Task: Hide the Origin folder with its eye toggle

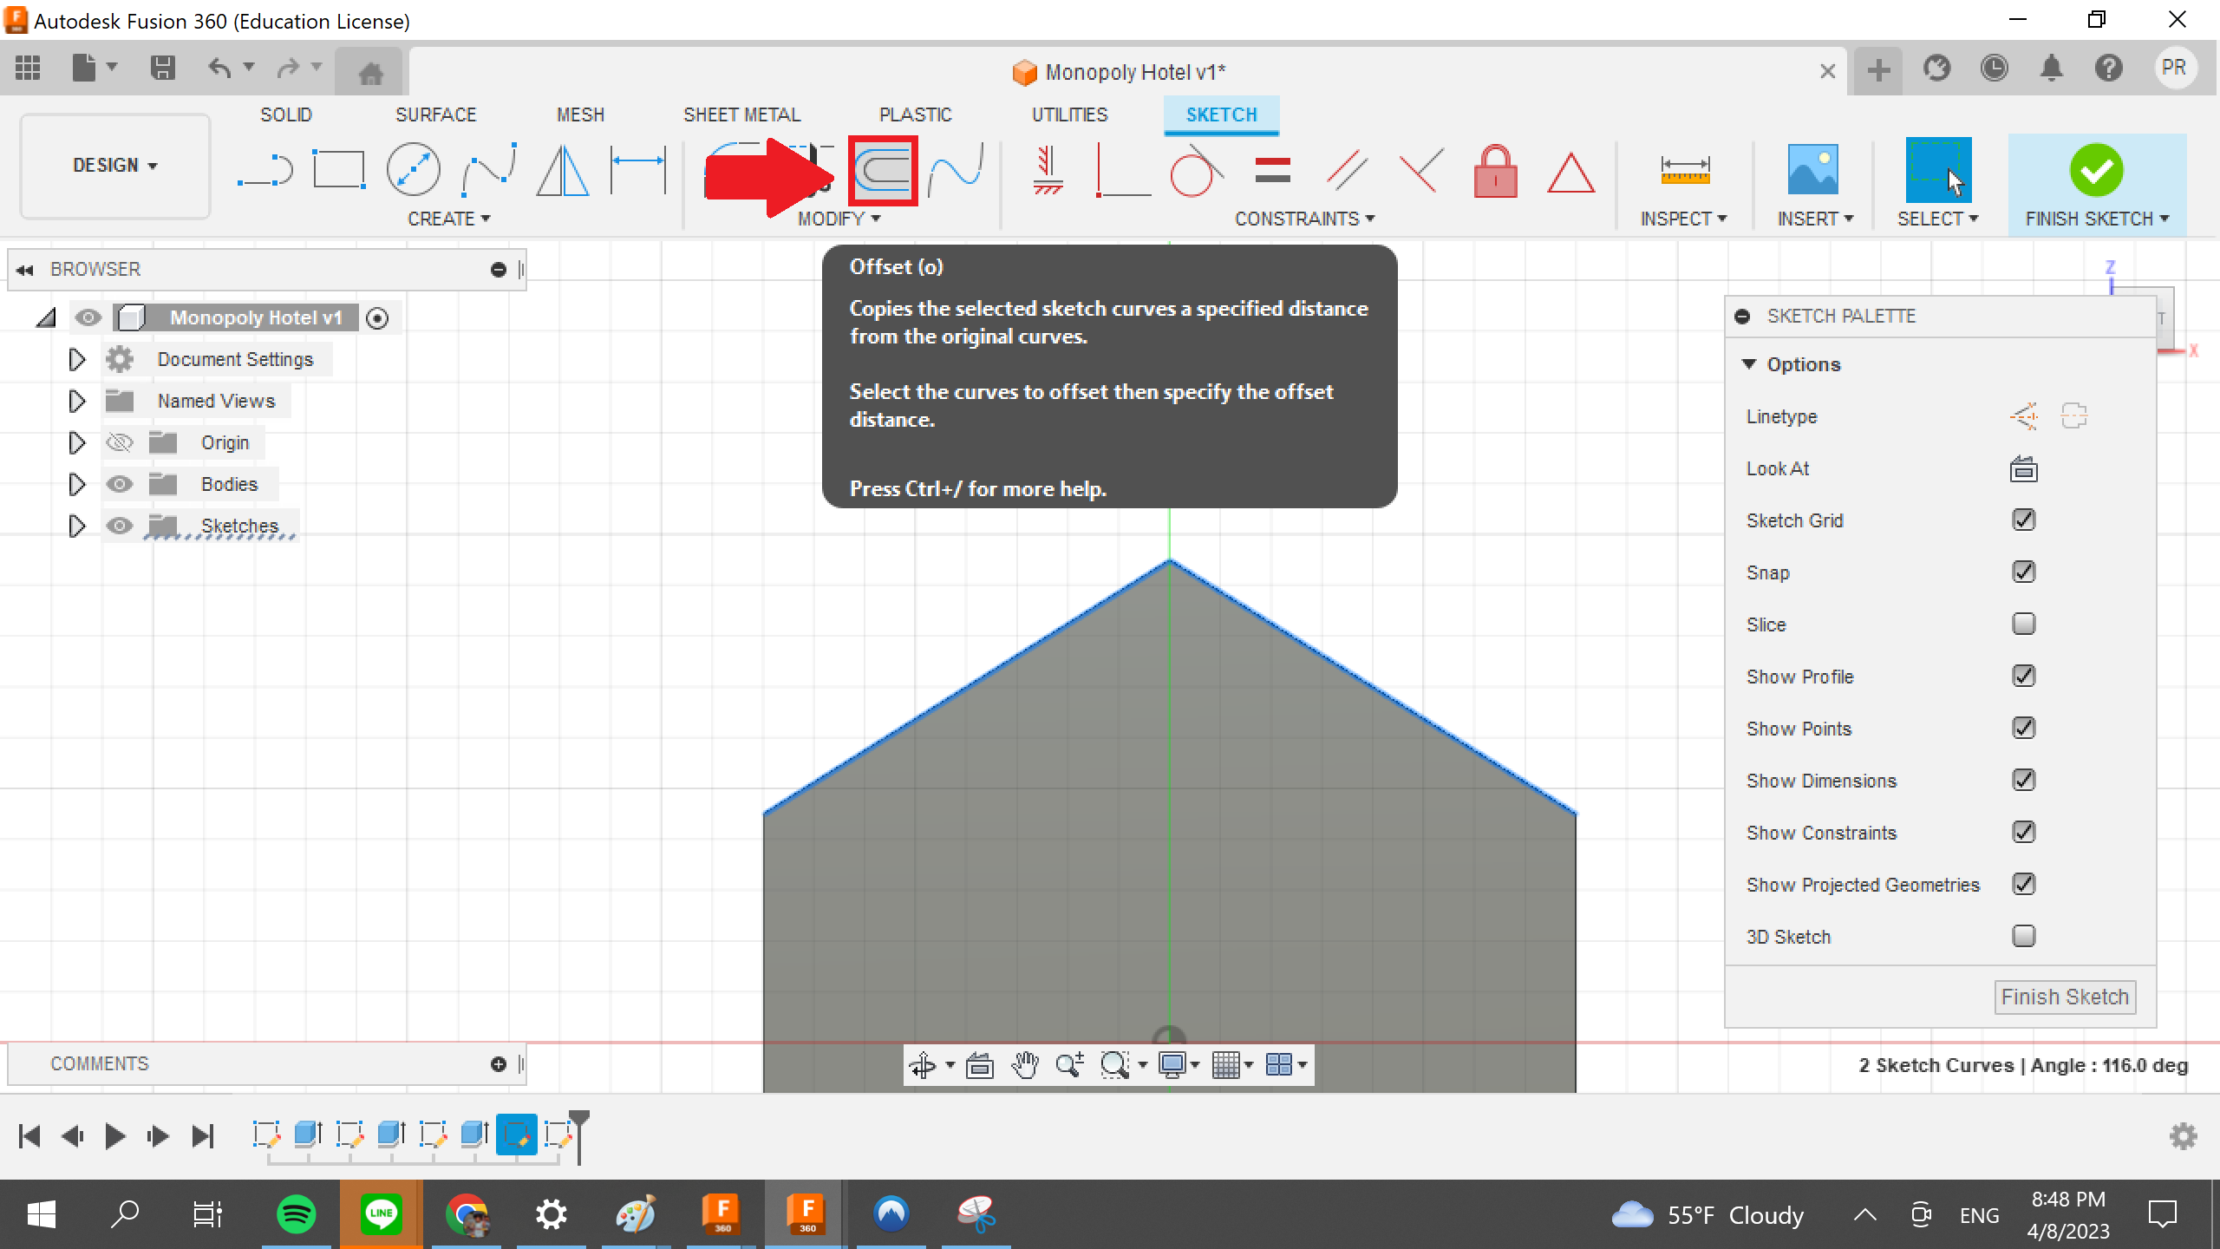Action: point(120,442)
